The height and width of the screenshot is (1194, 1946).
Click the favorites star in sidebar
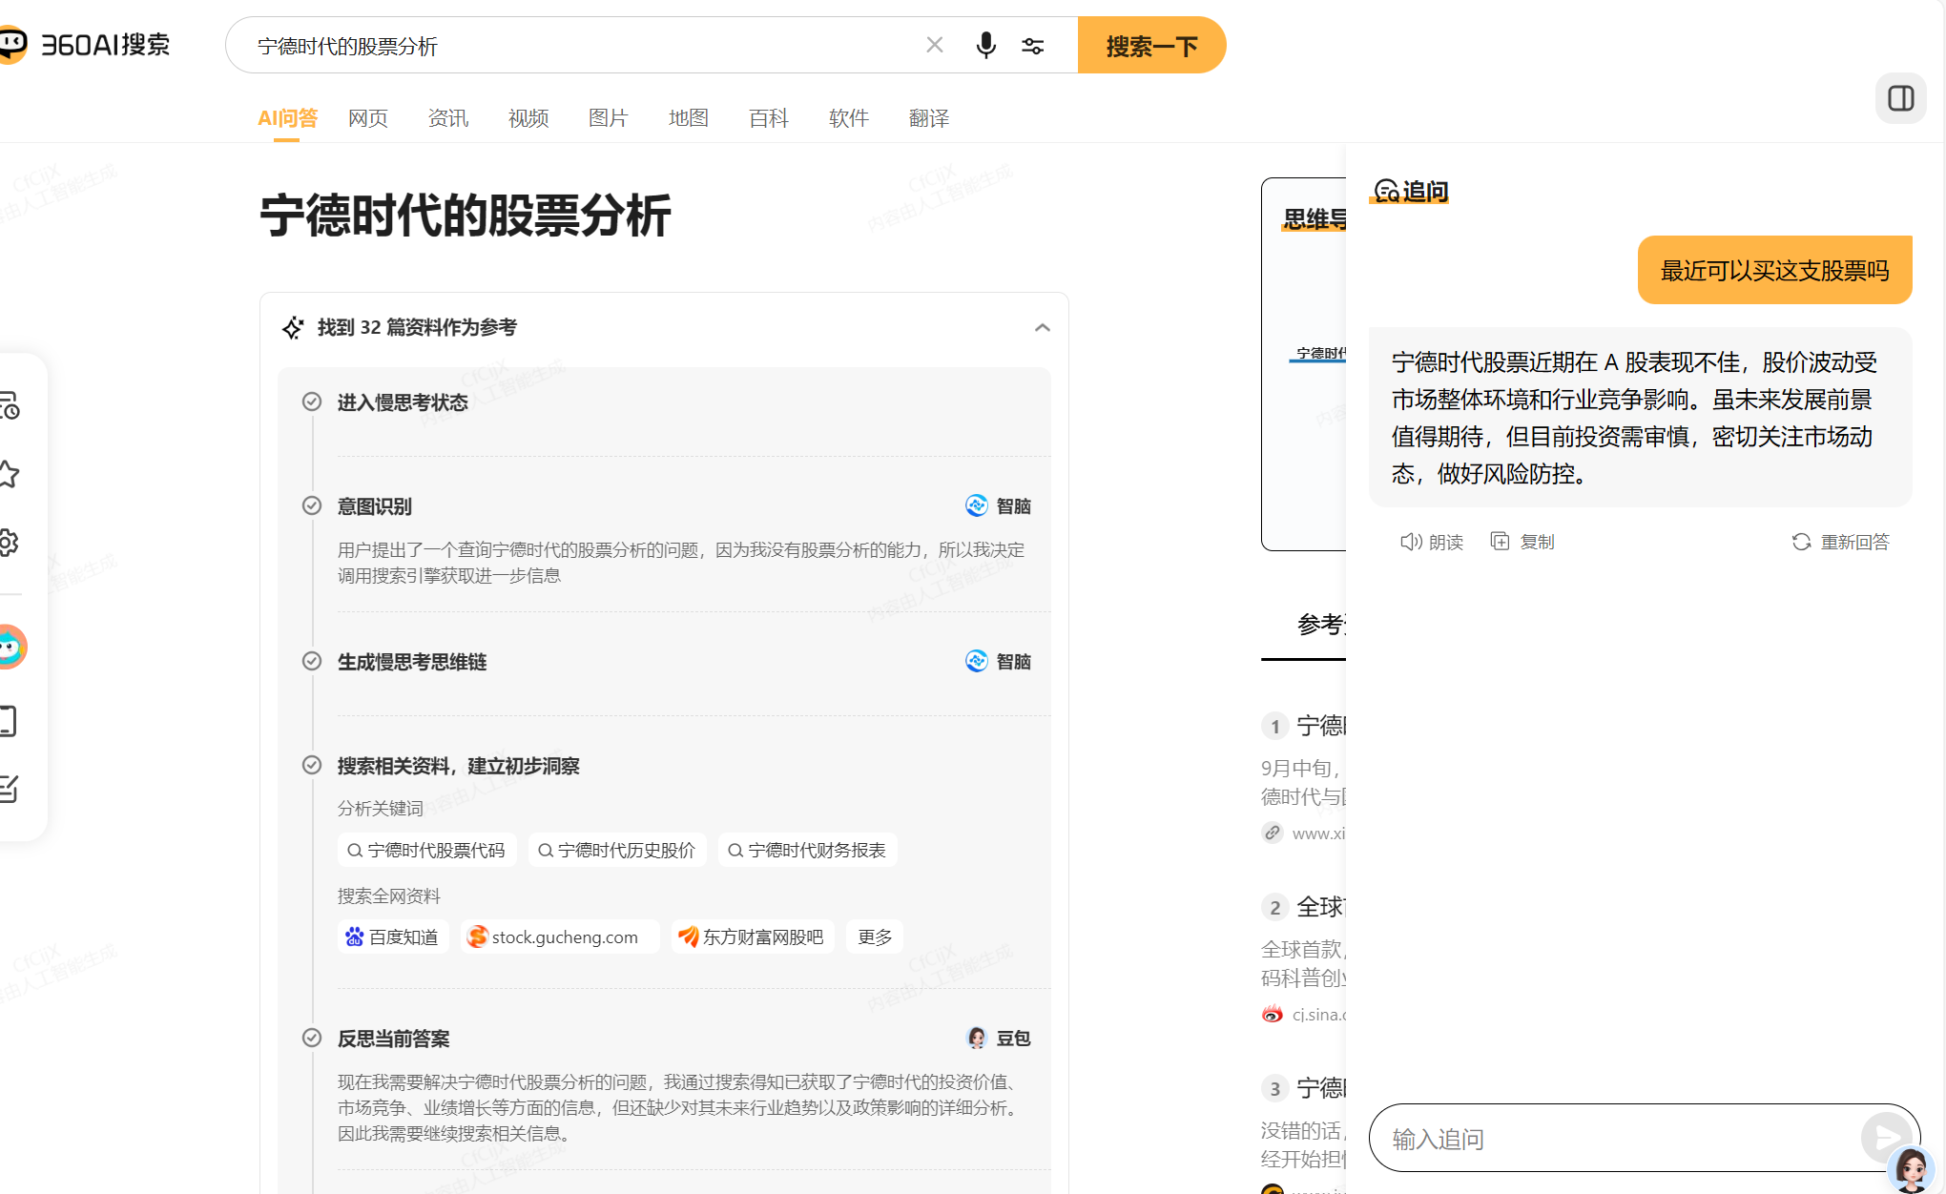(8, 474)
